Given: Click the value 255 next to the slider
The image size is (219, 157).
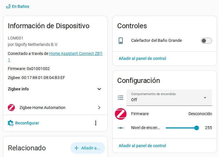Looking at the screenshot, I should pos(209,128).
